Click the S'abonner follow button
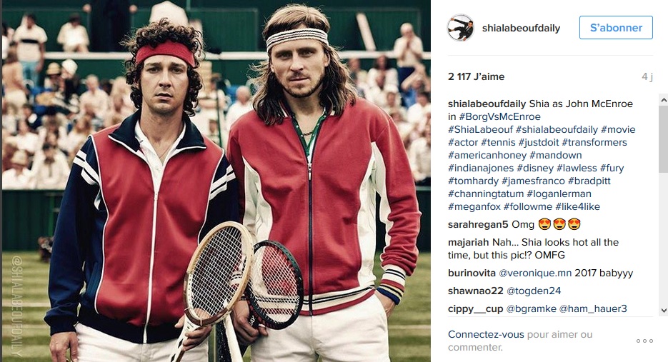The width and height of the screenshot is (668, 362). click(616, 28)
